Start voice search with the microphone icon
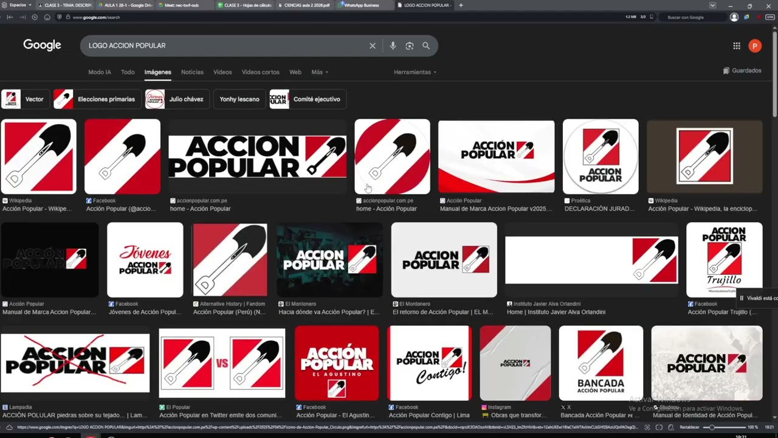The image size is (778, 438). [393, 46]
